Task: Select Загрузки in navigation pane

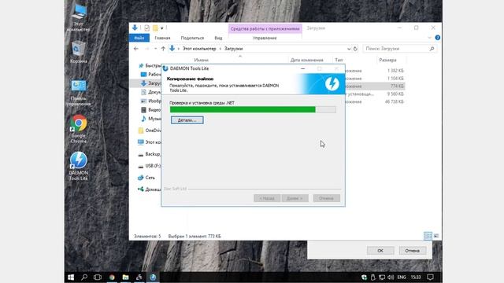Action: (x=151, y=83)
